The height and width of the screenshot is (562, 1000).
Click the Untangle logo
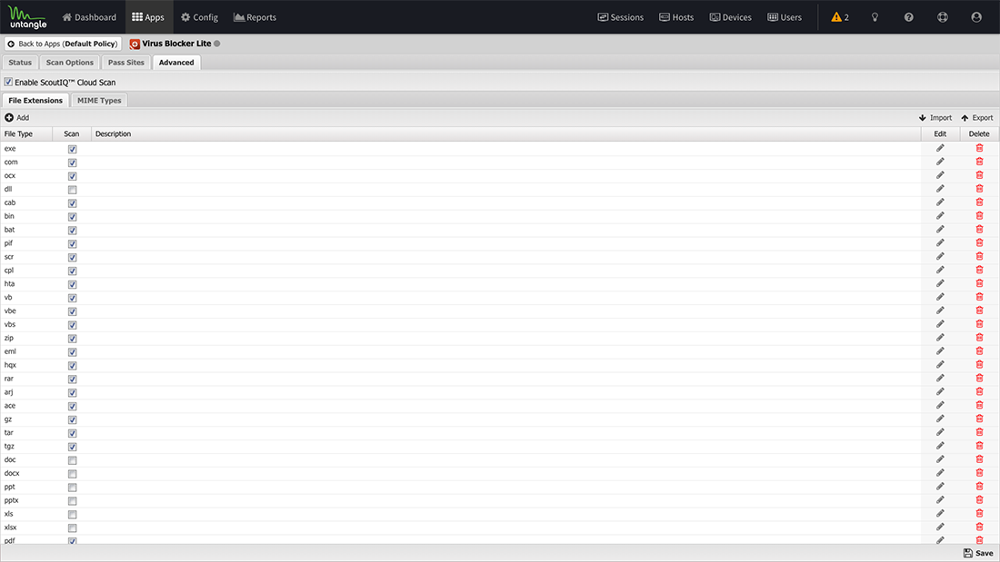[x=27, y=17]
